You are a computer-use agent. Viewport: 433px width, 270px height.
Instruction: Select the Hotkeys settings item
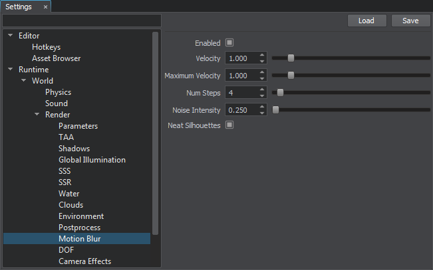[x=46, y=47]
